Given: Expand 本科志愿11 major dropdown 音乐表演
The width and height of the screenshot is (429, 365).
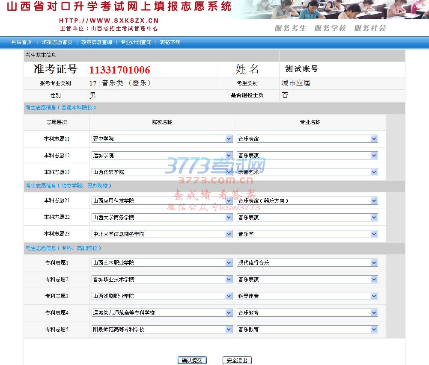Looking at the screenshot, I should tap(307, 139).
